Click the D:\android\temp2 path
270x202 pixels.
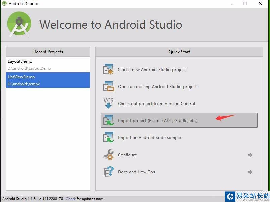24,84
